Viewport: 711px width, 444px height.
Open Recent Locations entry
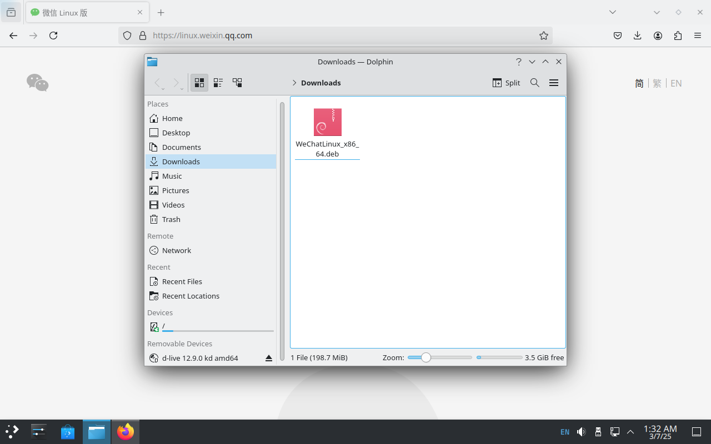[x=211, y=296]
